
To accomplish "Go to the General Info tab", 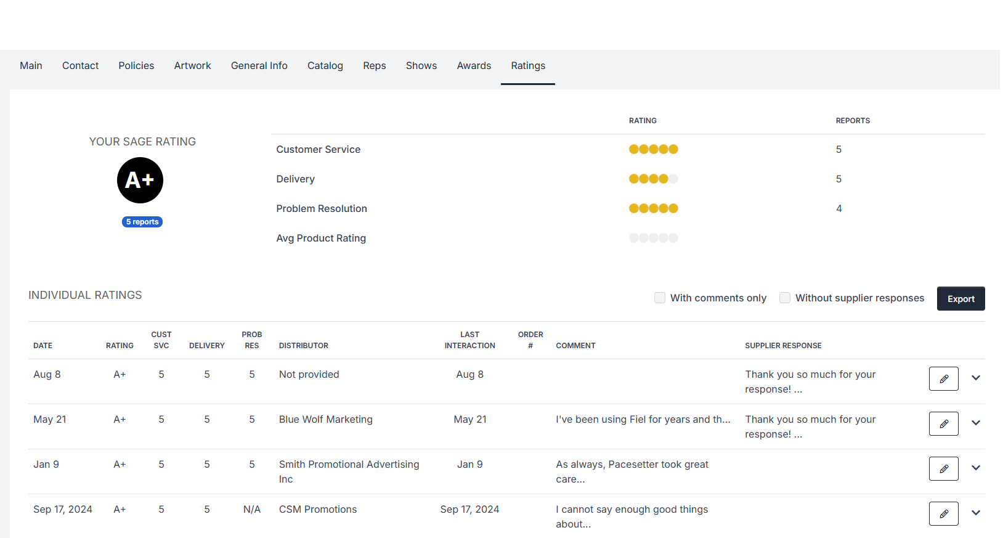I will pyautogui.click(x=259, y=65).
